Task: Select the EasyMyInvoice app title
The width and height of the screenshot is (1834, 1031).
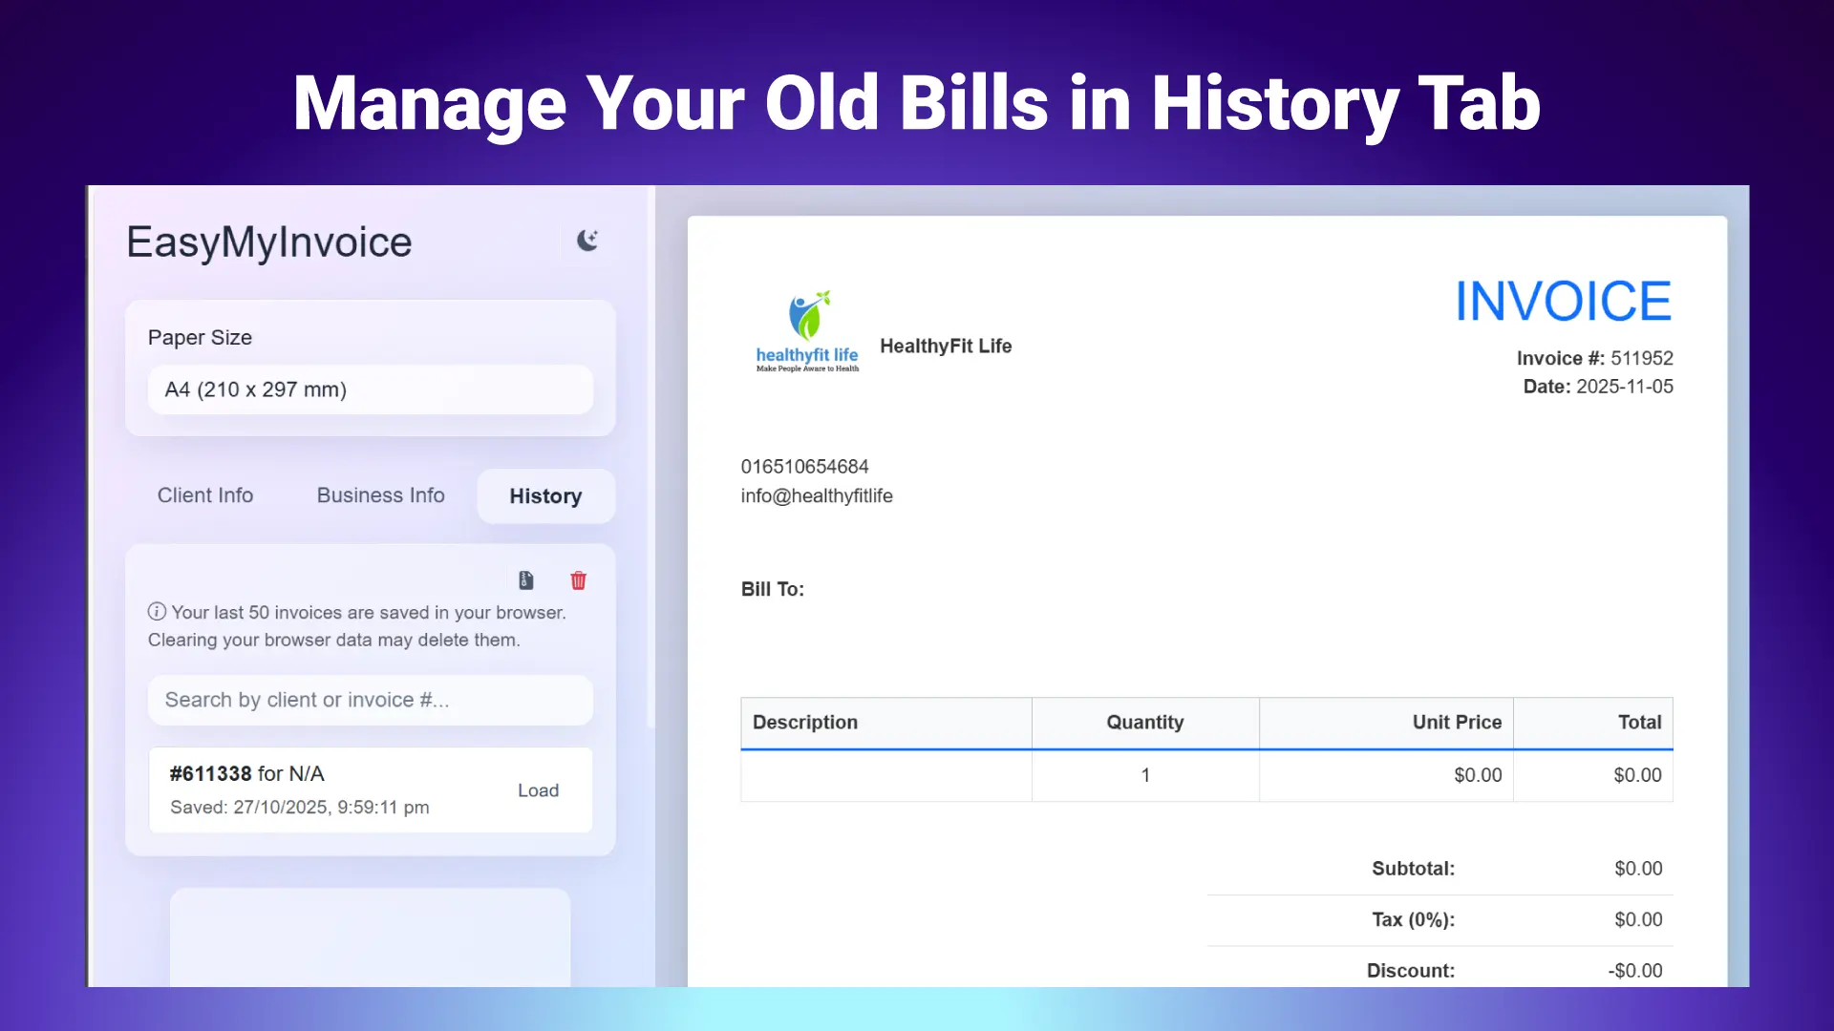Action: tap(268, 242)
